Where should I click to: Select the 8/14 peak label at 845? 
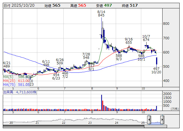(x=101, y=14)
